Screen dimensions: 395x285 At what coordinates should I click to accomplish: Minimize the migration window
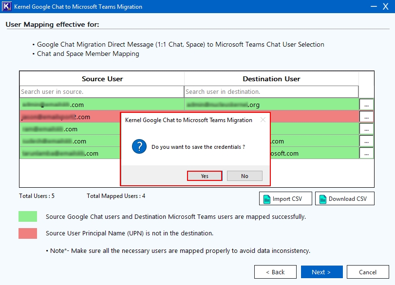374,6
